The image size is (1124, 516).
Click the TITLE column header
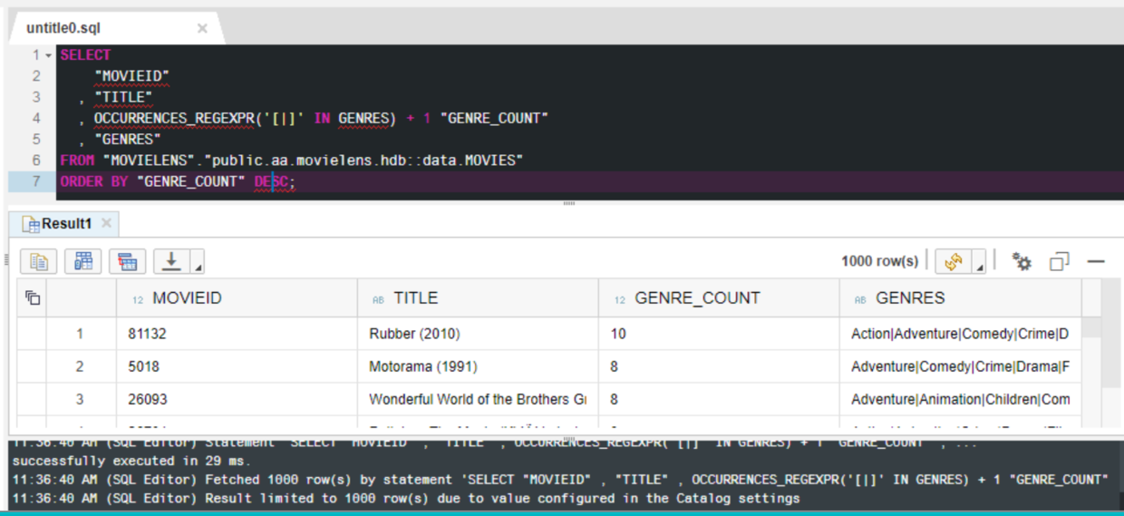(x=478, y=297)
